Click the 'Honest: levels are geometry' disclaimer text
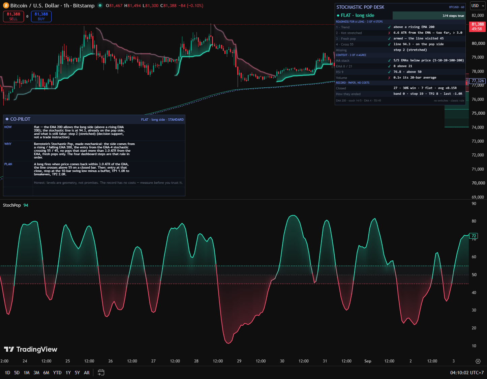This screenshot has height=379, width=487. click(108, 183)
